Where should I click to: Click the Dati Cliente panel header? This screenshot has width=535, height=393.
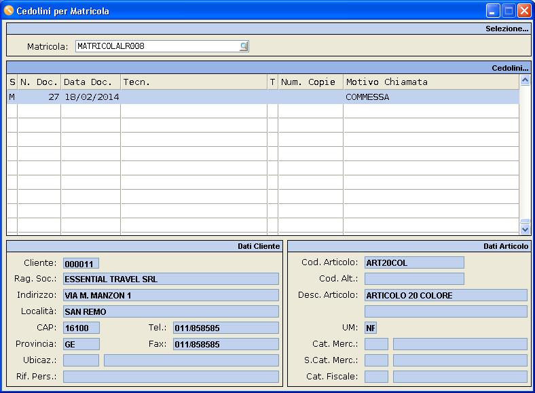[x=145, y=246]
